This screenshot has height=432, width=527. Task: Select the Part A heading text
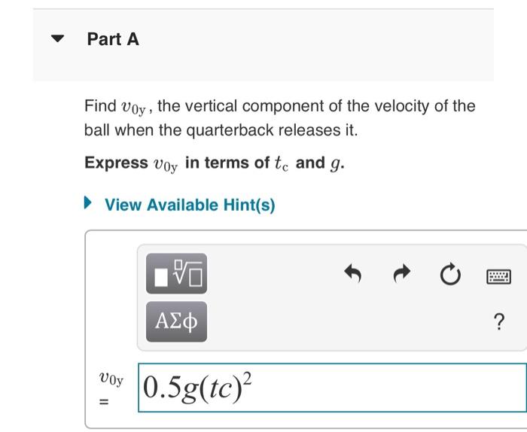pos(113,39)
